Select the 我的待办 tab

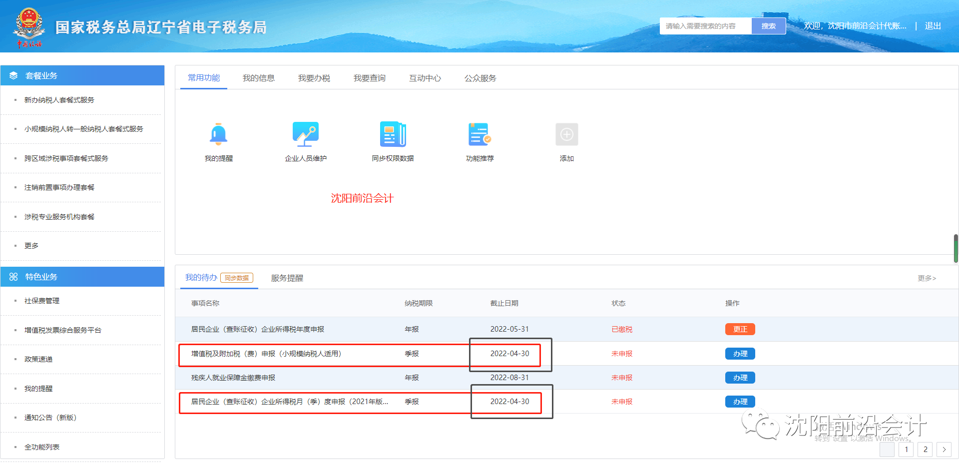click(x=201, y=277)
